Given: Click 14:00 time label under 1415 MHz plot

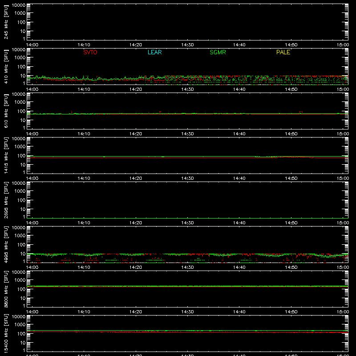Looking at the screenshot, I should tap(32, 178).
